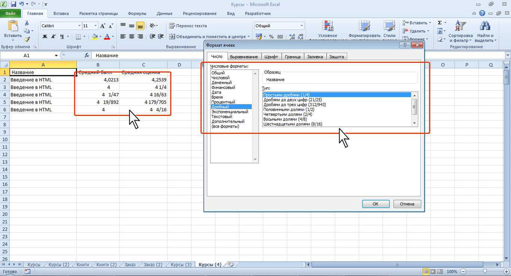Select Процентный in number formats list
The image size is (511, 276).
pyautogui.click(x=223, y=102)
